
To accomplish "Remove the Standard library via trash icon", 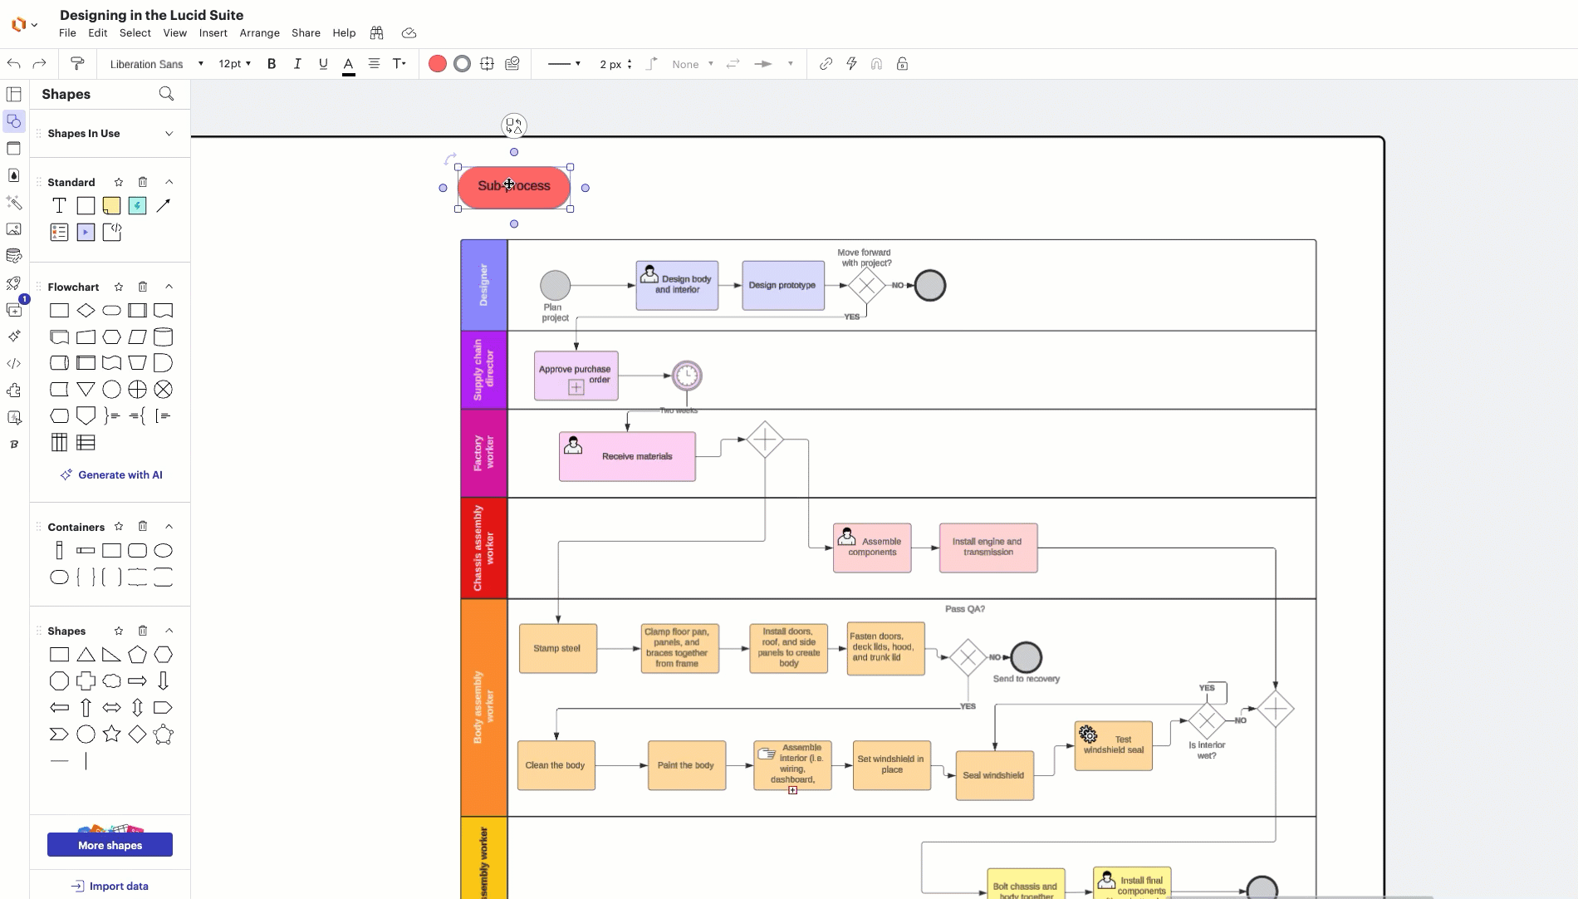I will tap(143, 182).
